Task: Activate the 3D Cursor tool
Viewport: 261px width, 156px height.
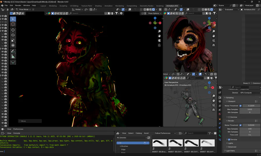Action: [13, 24]
